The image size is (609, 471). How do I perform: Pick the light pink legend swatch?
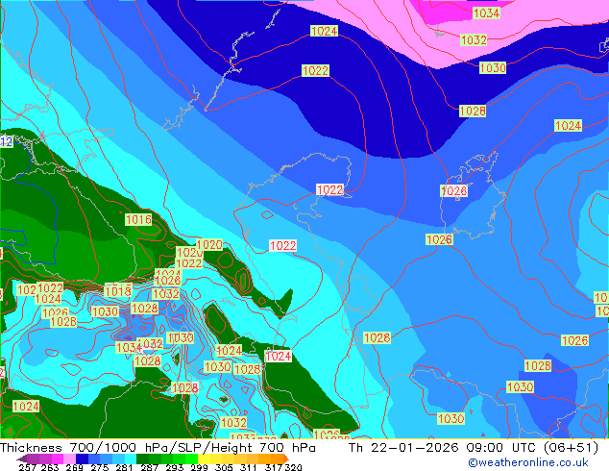69,459
